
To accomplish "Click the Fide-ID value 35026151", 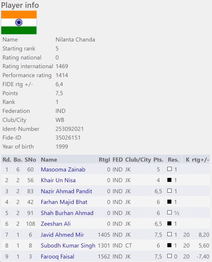I will tap(68, 138).
